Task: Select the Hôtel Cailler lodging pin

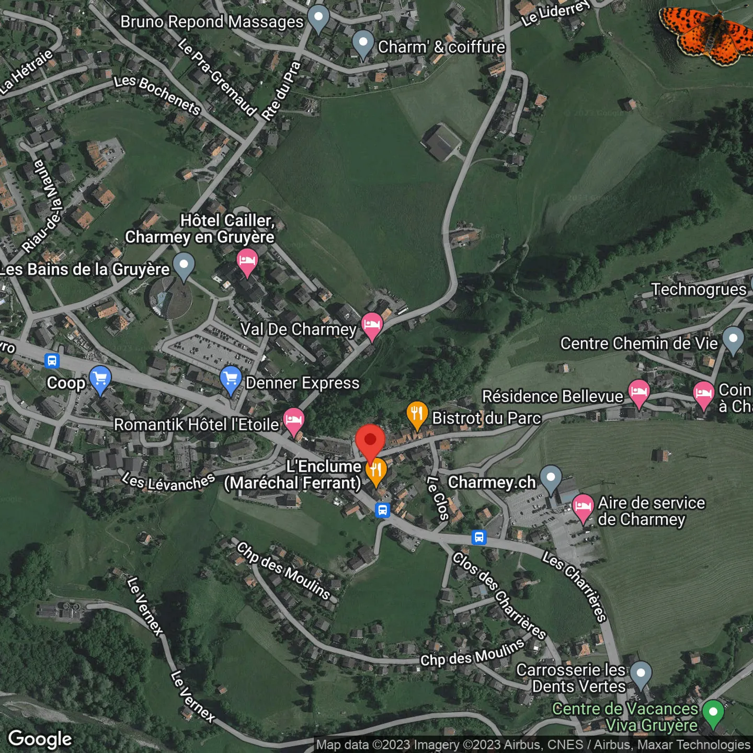Action: point(247,264)
